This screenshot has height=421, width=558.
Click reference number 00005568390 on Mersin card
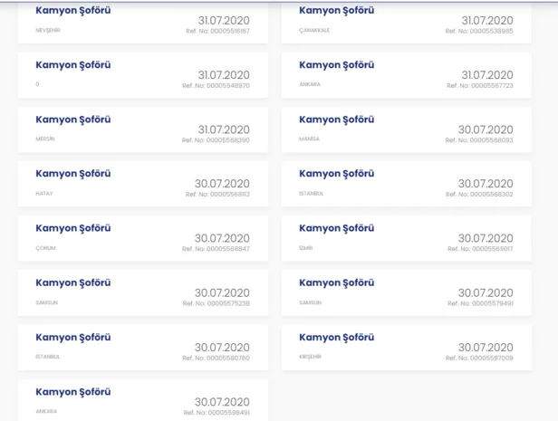[216, 140]
